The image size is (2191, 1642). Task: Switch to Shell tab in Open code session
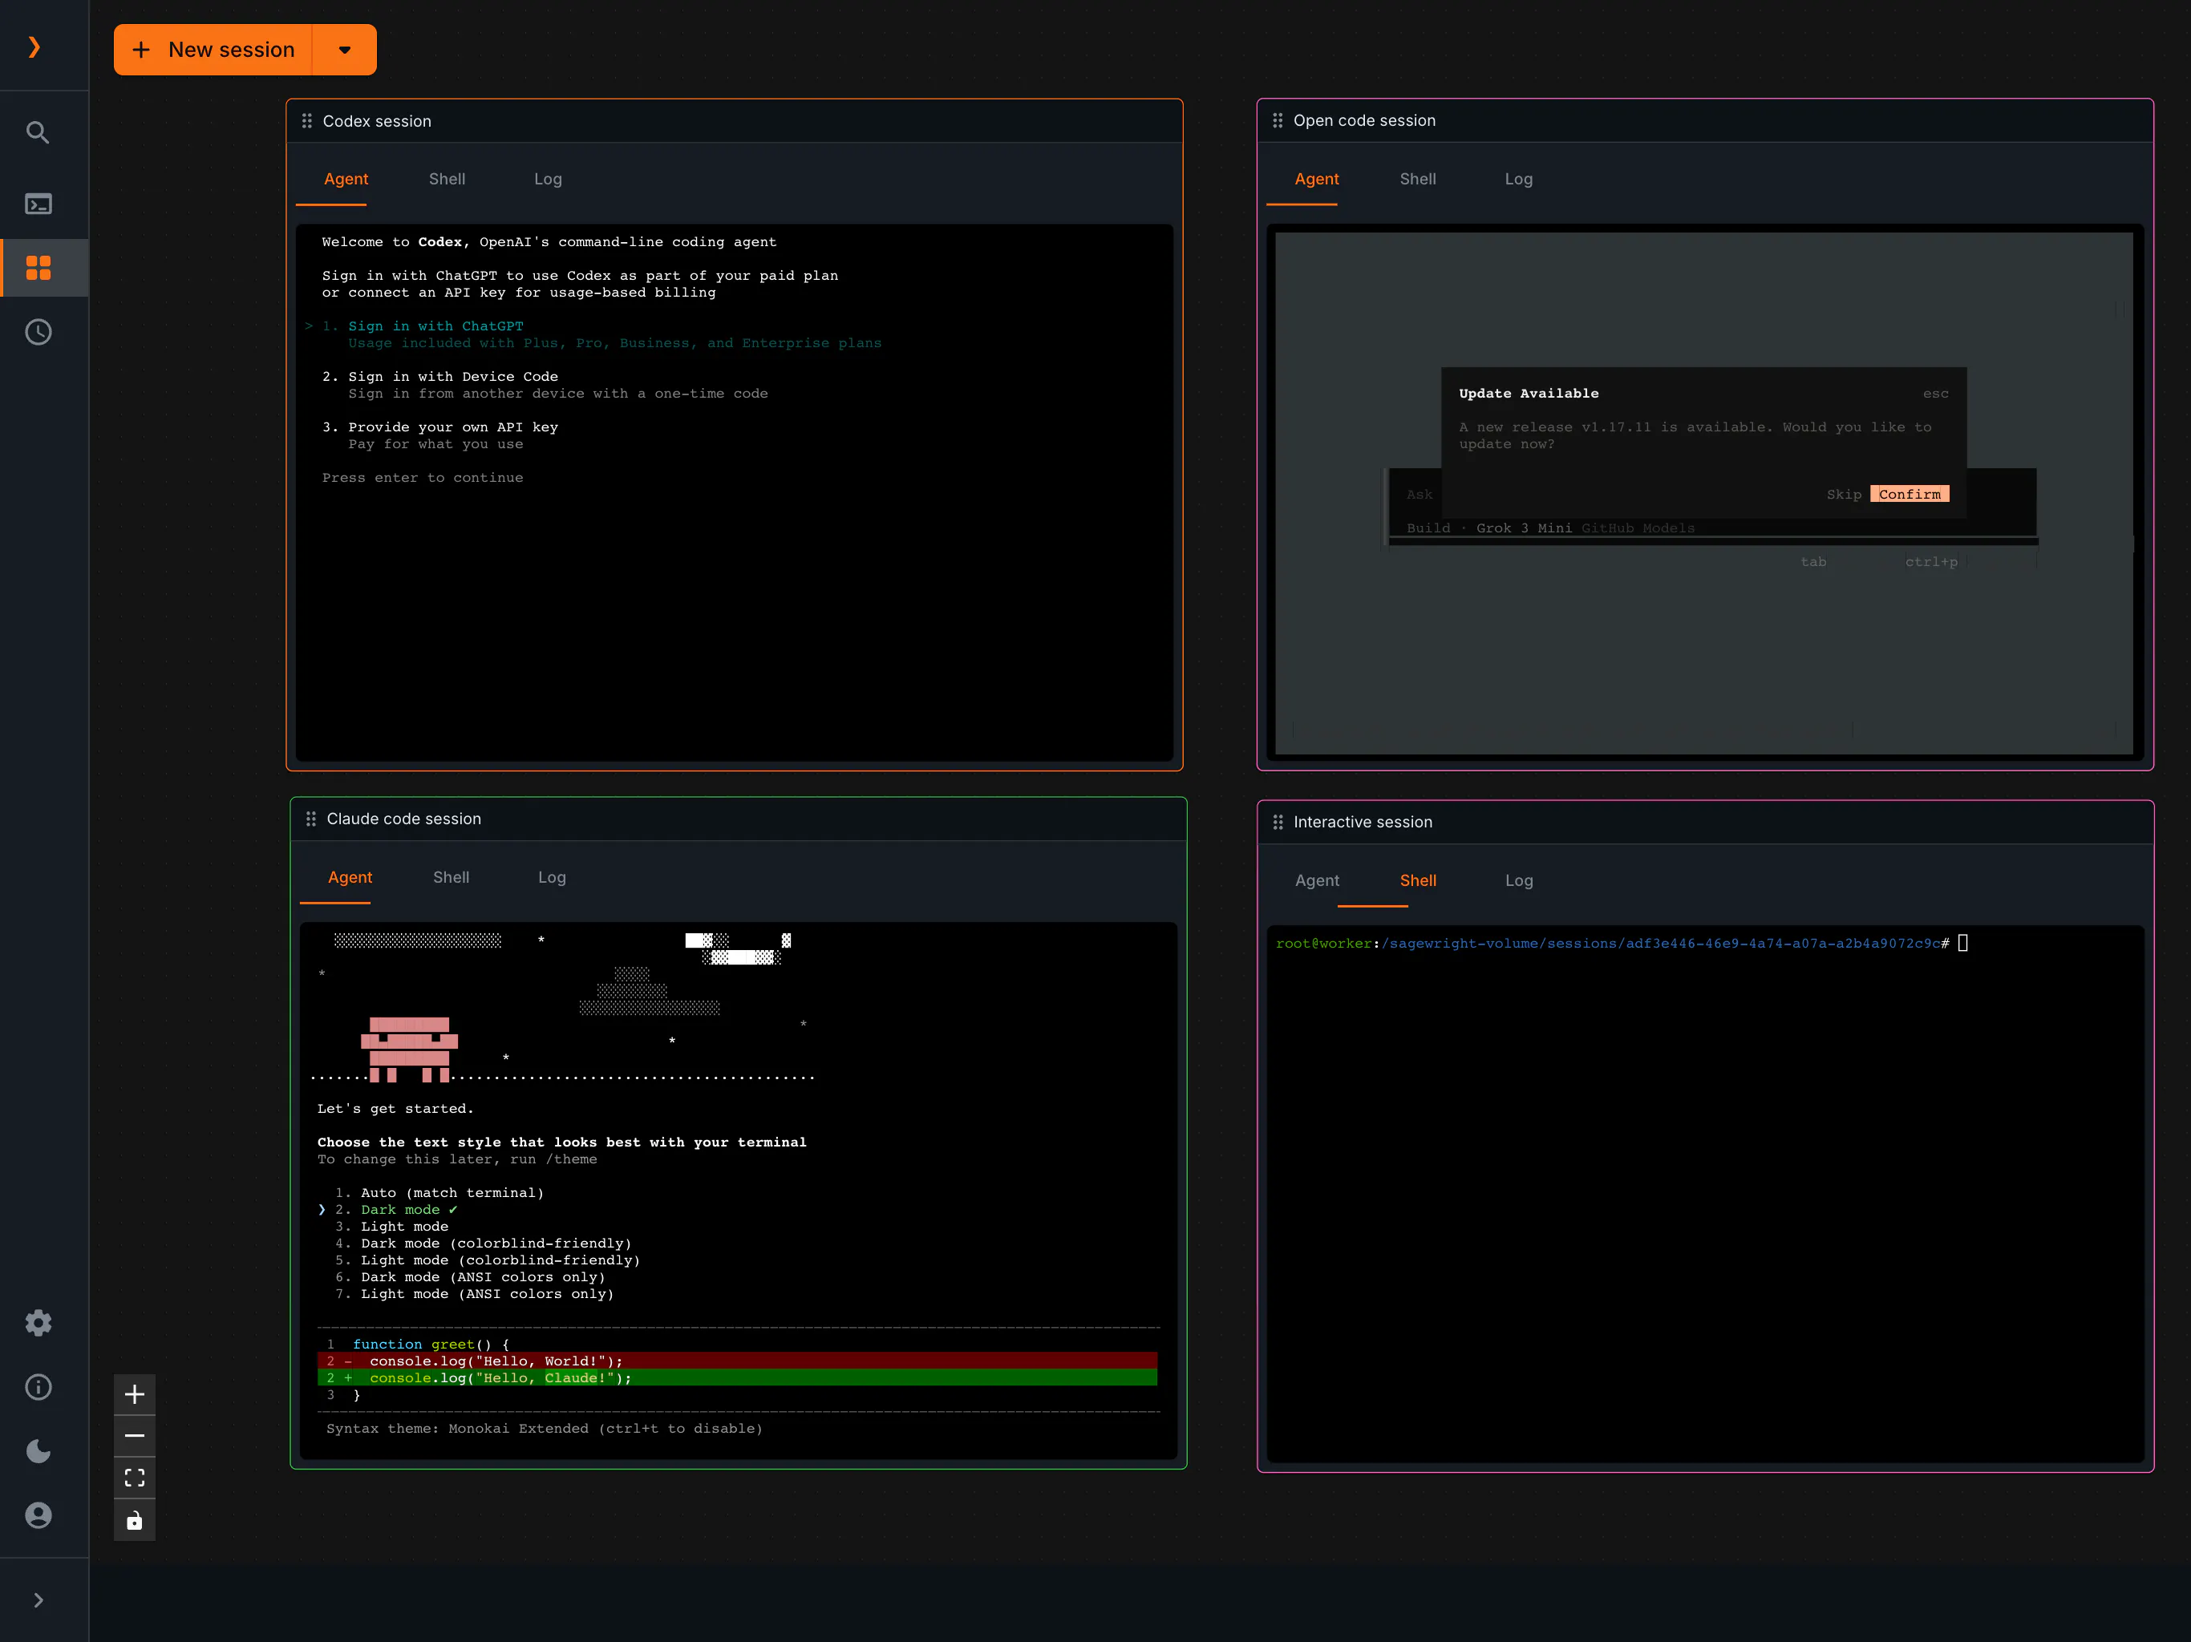[1417, 180]
